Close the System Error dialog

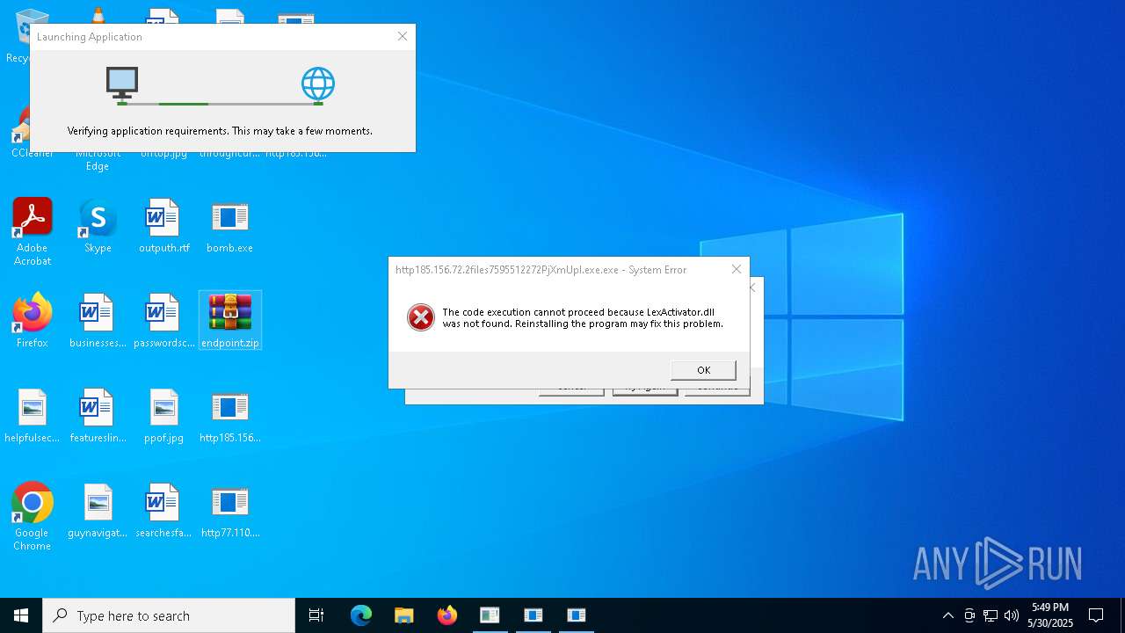pos(737,269)
